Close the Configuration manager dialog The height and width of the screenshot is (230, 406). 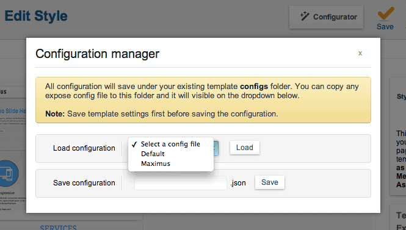360,53
